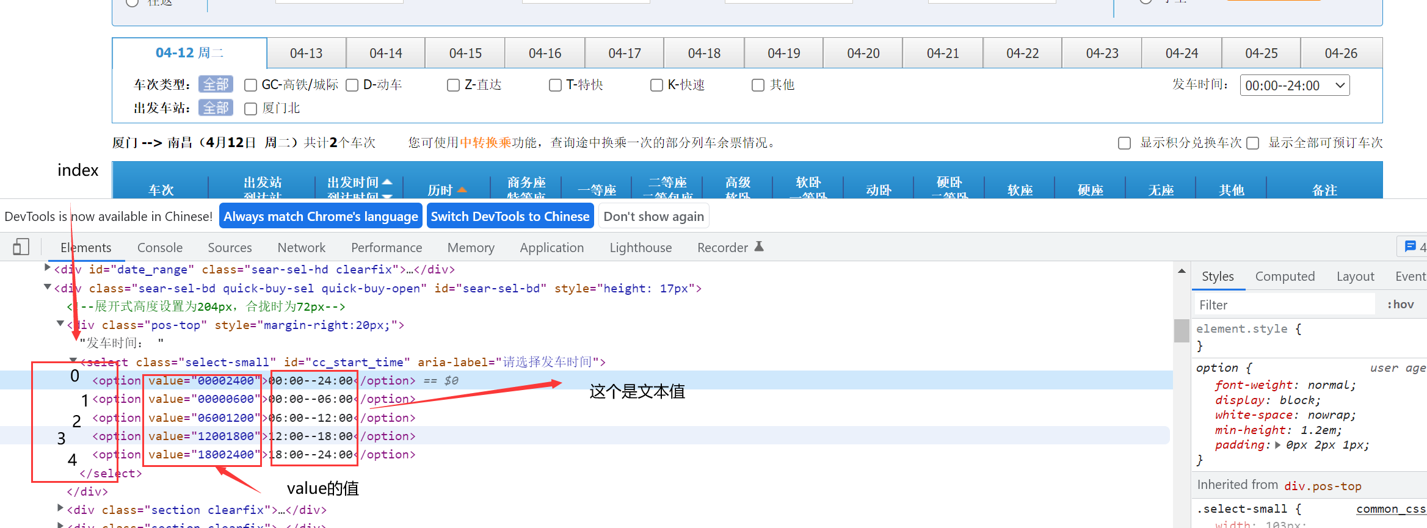
Task: Sort by departure time arrow icon
Action: coord(387,181)
